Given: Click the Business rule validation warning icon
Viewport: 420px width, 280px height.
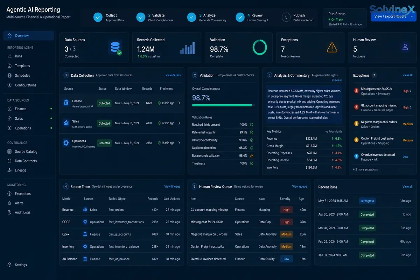Looking at the screenshot, I should click(x=252, y=155).
